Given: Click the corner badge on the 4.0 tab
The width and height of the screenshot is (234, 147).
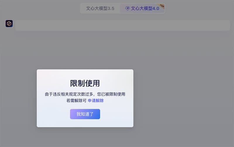Looking at the screenshot, I should pos(162,6).
